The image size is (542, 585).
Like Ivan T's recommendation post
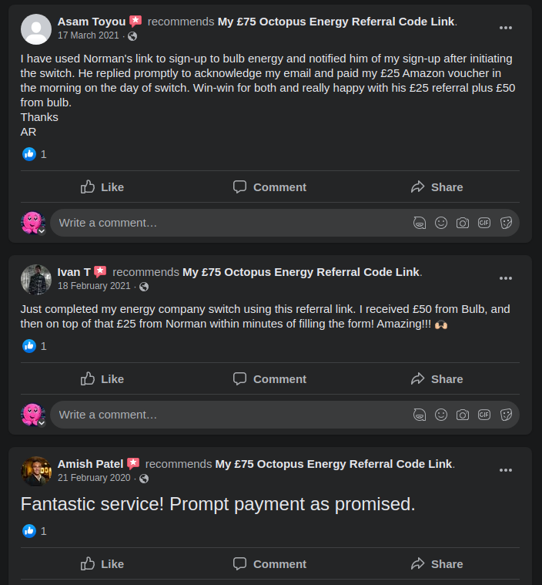tap(102, 379)
